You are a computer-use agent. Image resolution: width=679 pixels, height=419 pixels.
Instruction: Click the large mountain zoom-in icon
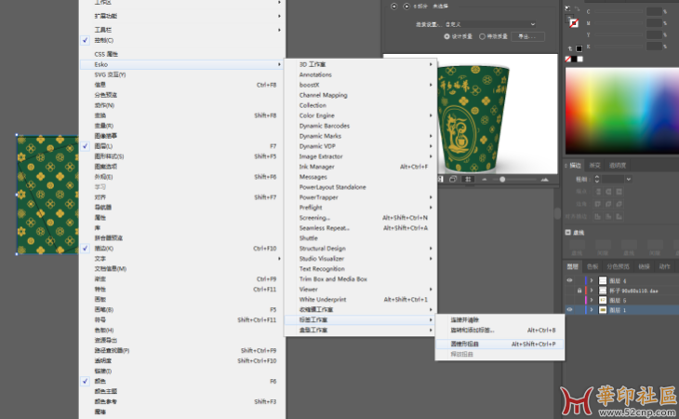[542, 179]
